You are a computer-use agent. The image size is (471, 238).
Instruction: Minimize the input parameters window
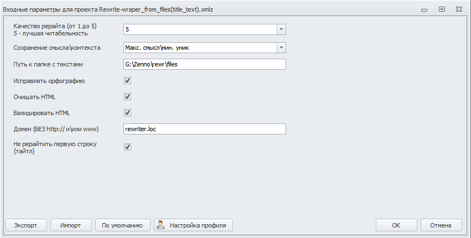coord(423,9)
